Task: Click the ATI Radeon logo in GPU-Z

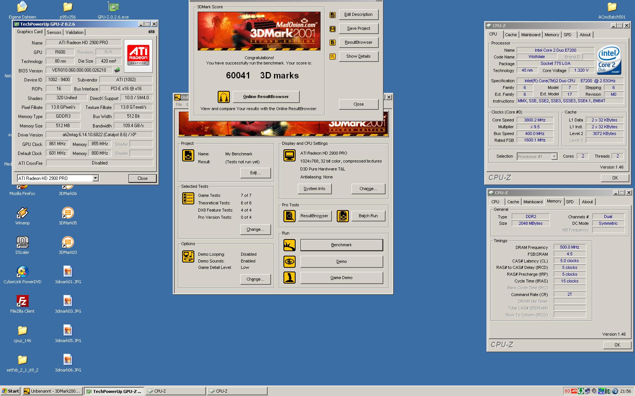Action: [138, 55]
